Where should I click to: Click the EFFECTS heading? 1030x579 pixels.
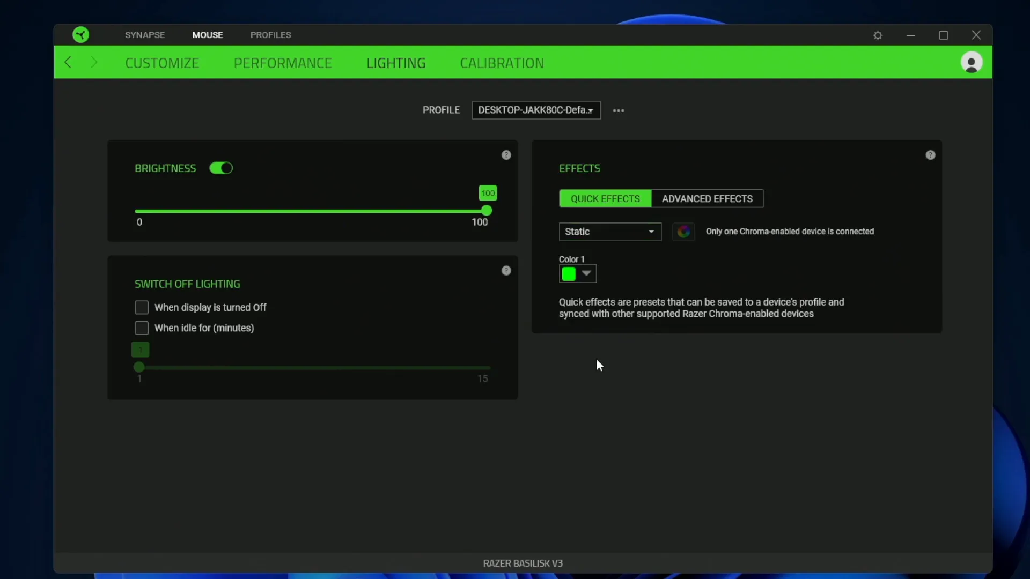click(579, 168)
